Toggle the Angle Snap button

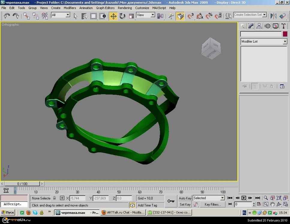200,16
